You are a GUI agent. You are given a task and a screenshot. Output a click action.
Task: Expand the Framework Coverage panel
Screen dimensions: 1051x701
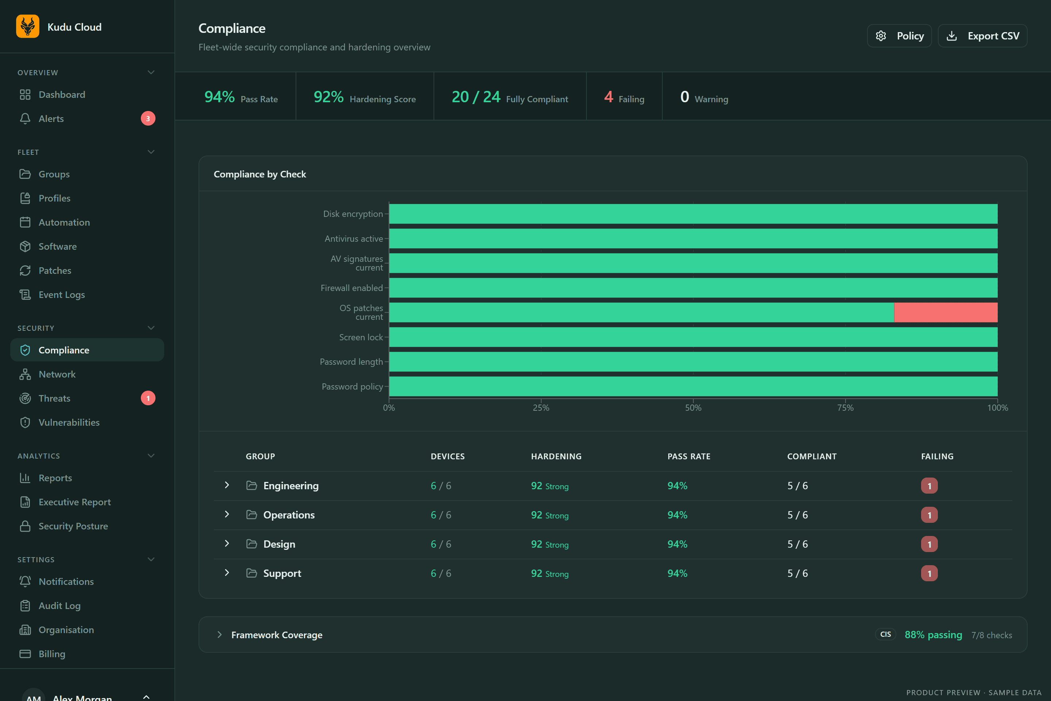(219, 635)
